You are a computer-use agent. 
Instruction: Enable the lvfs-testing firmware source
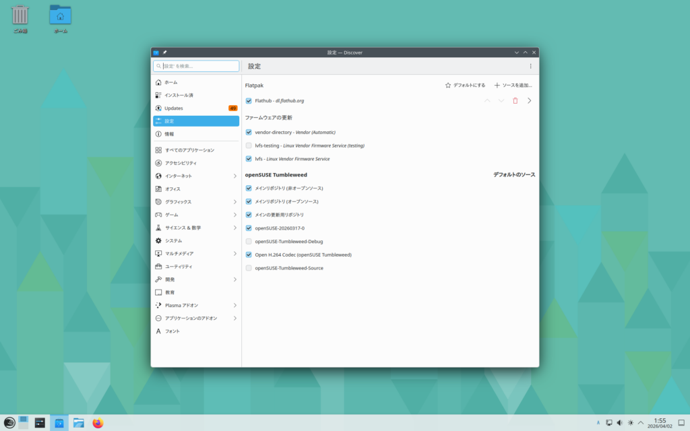[249, 145]
